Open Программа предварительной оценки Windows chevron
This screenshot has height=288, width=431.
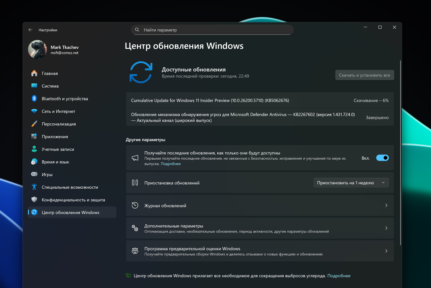coord(386,251)
